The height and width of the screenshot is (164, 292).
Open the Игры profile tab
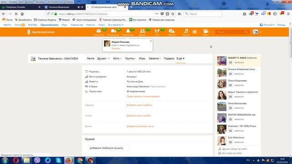tap(142, 58)
